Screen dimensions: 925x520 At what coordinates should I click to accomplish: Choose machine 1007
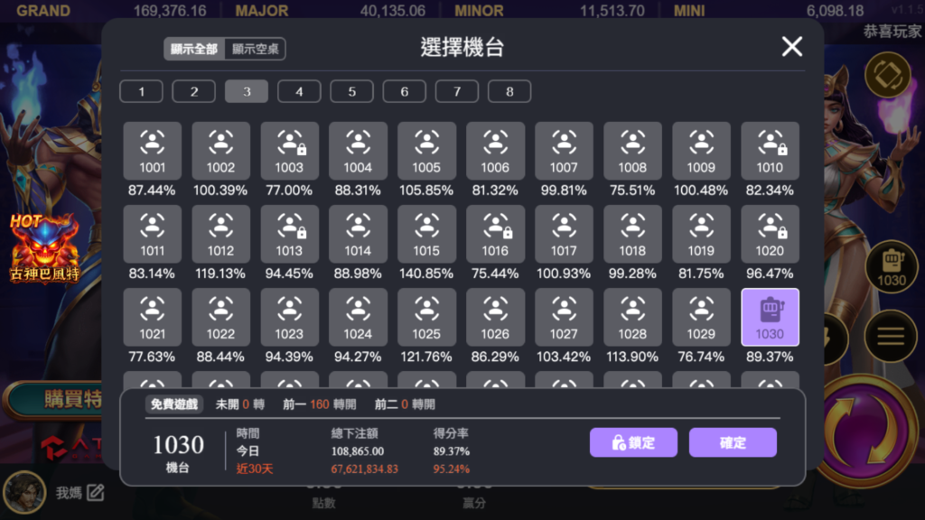pyautogui.click(x=564, y=151)
